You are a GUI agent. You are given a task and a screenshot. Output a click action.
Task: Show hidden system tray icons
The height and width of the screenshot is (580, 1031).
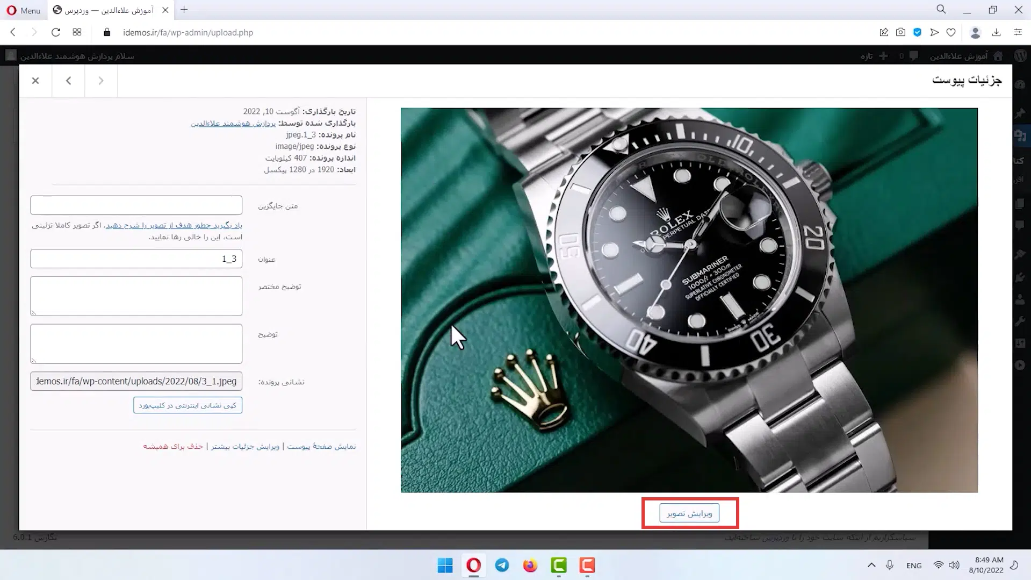pos(871,565)
